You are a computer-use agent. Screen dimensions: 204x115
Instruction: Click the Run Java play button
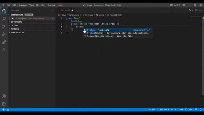(x=190, y=10)
